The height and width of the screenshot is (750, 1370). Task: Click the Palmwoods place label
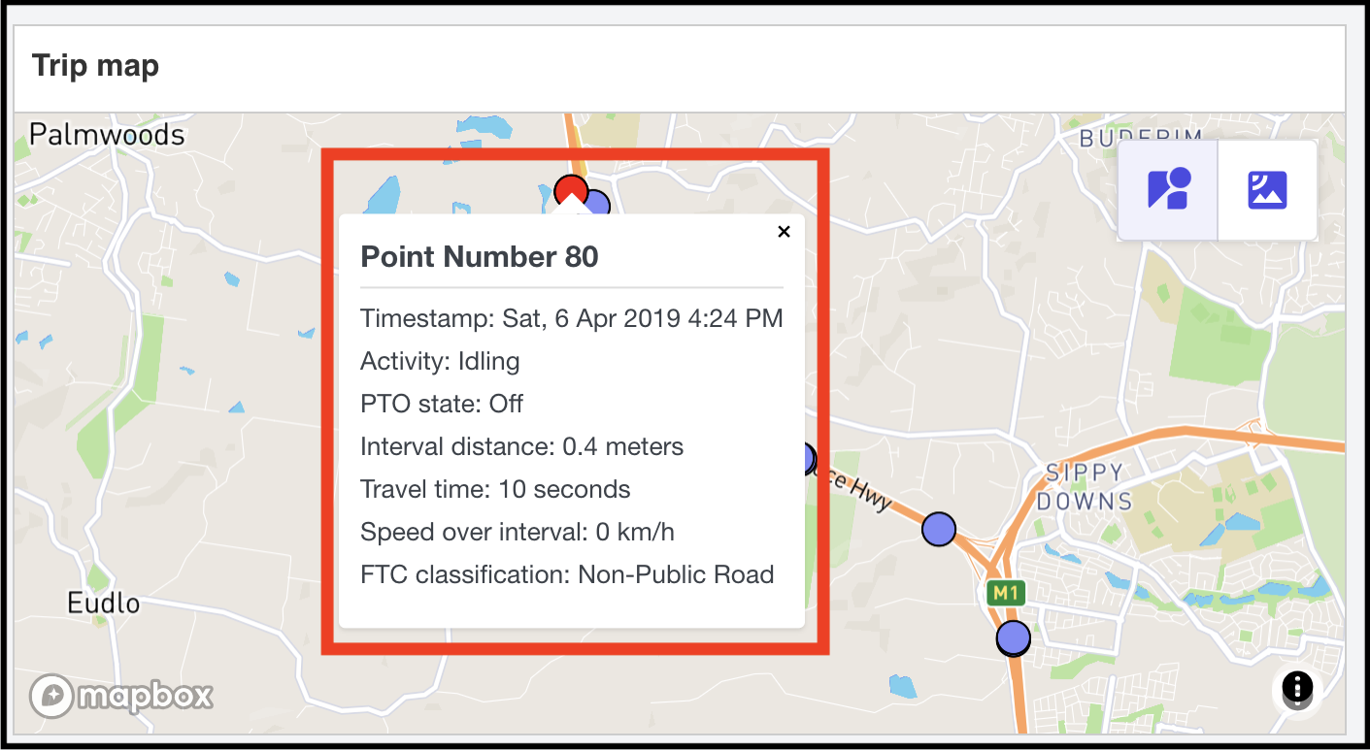click(107, 134)
